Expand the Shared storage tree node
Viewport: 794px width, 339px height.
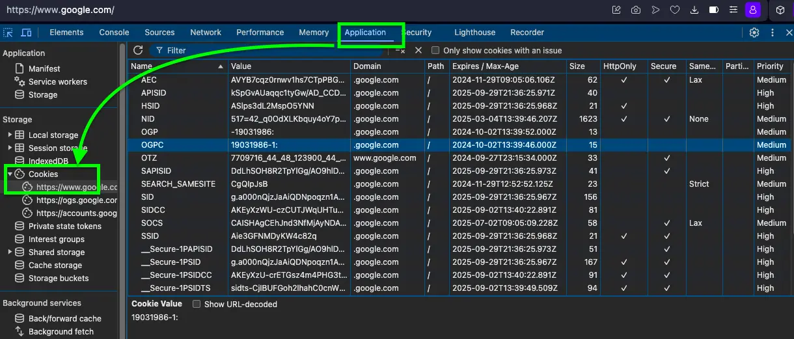click(10, 252)
